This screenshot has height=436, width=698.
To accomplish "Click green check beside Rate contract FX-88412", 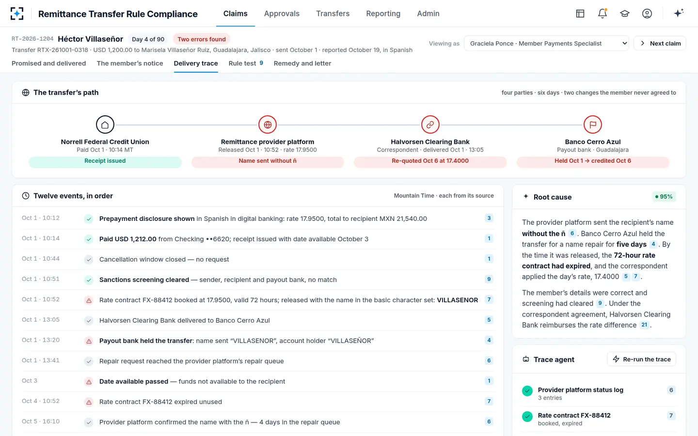I will click(527, 416).
